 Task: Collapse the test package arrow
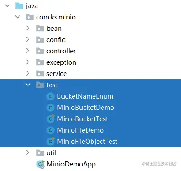click(28, 85)
